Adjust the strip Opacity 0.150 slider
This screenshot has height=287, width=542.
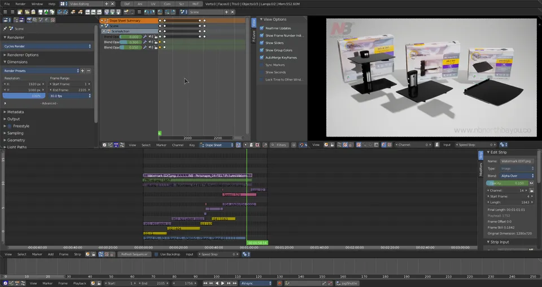[507, 183]
